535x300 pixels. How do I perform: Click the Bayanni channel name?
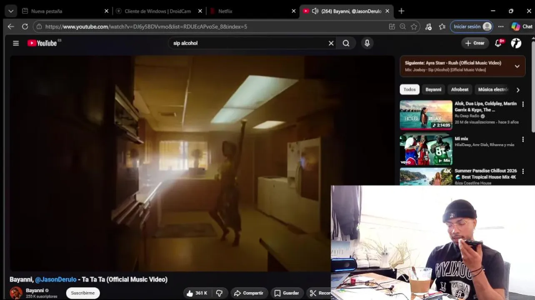point(35,290)
